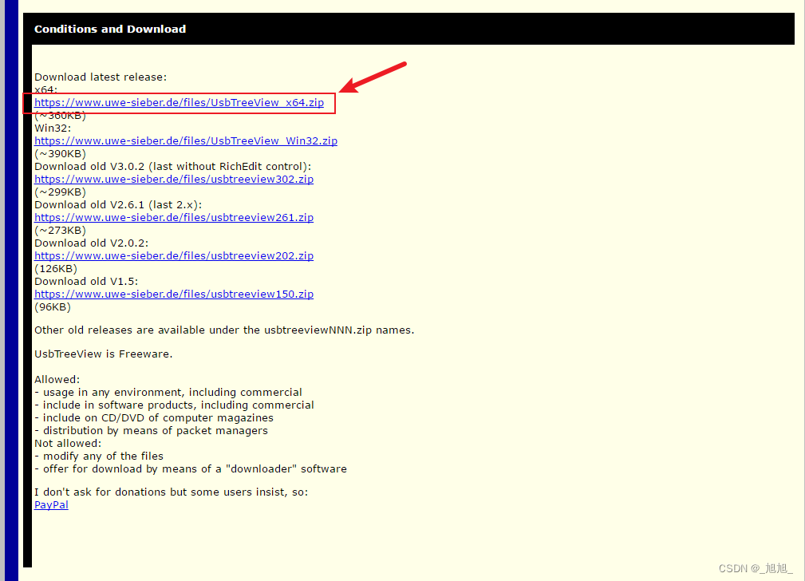Click the 'Download latest release:' text
Viewport: 805px width, 581px height.
pos(101,77)
